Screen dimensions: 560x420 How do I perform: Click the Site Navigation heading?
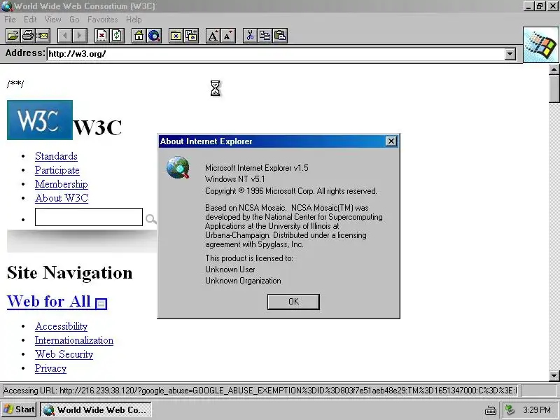69,273
